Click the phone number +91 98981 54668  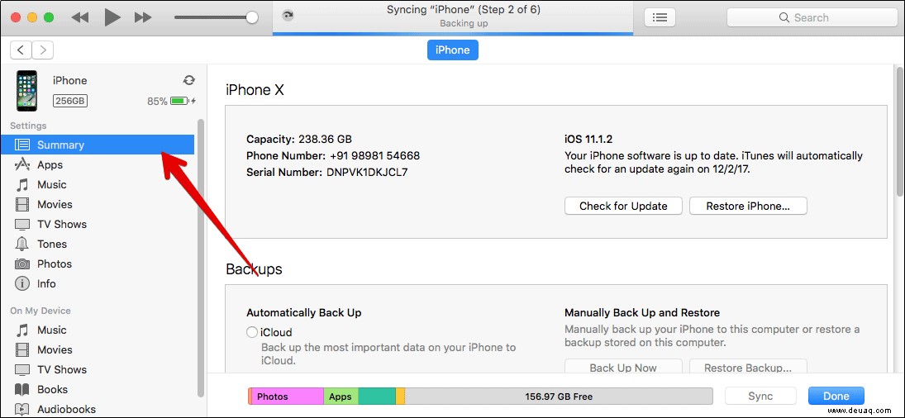[x=374, y=155]
